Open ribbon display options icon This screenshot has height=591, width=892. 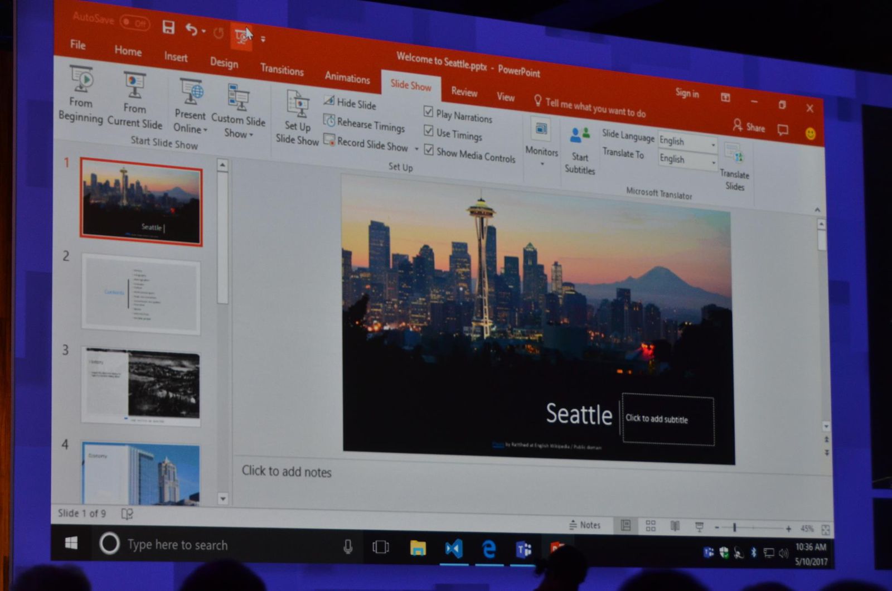pyautogui.click(x=725, y=97)
